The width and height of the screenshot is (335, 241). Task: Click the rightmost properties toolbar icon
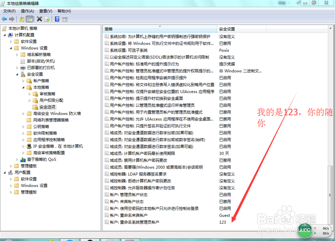pos(65,19)
